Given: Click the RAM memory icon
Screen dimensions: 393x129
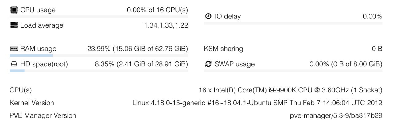Looking at the screenshot, I should [x=14, y=49].
